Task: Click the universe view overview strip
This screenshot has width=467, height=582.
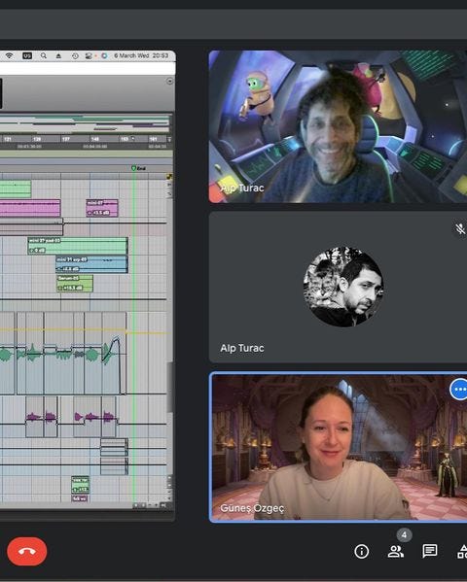Action: tap(85, 123)
